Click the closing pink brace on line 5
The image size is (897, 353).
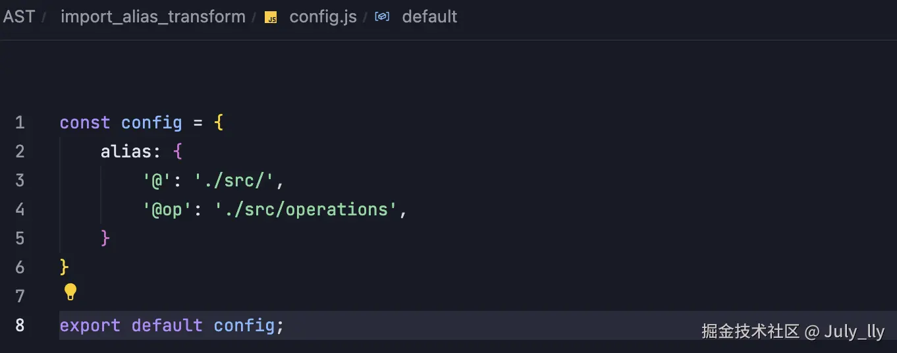105,238
